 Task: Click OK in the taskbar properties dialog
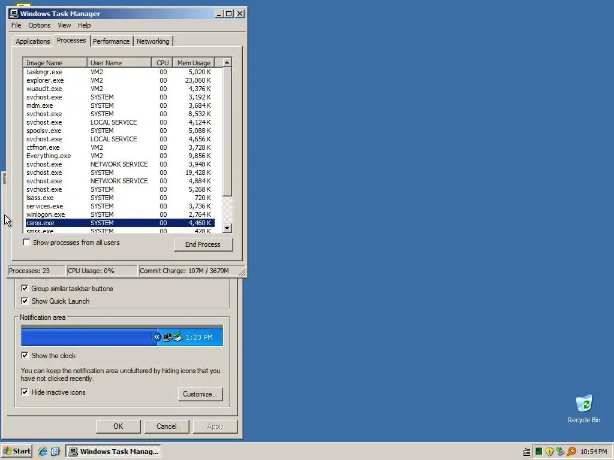coord(118,426)
